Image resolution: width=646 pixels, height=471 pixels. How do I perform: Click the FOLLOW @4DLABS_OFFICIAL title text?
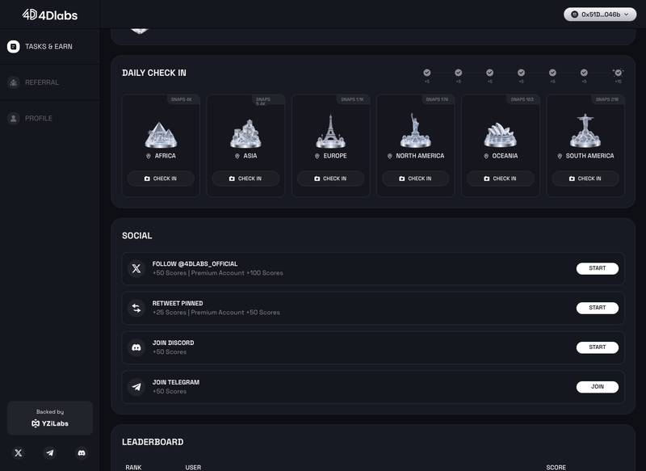coord(195,263)
